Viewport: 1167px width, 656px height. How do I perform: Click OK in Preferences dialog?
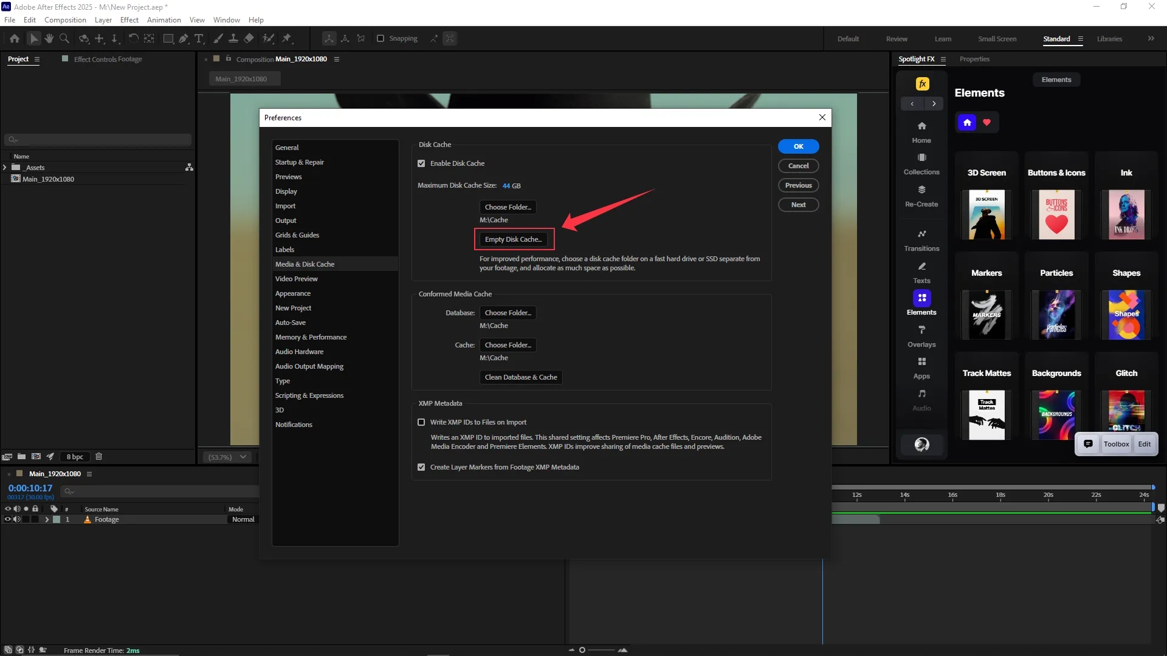click(799, 146)
